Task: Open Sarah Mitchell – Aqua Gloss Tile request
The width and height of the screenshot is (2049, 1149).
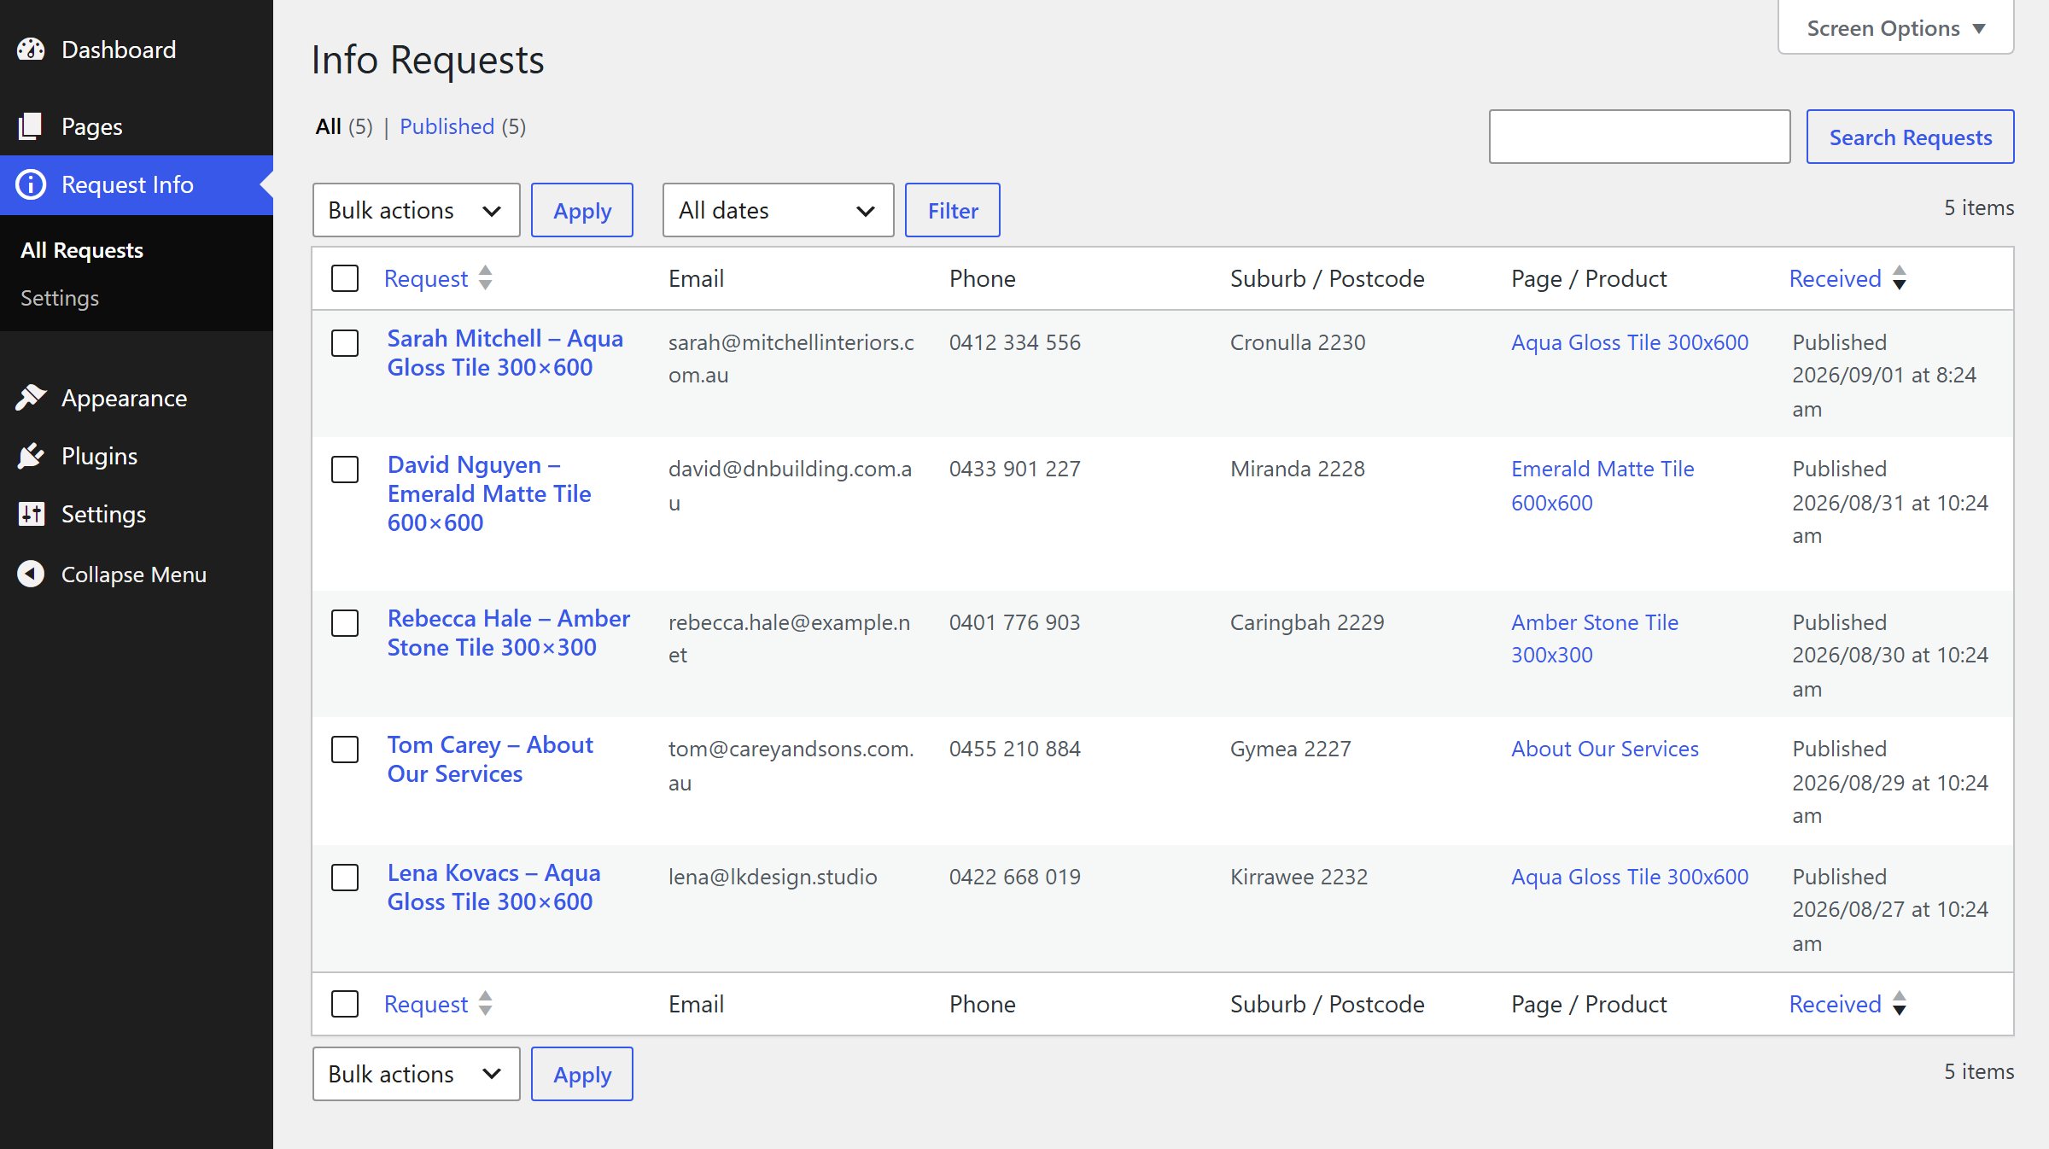Action: click(505, 353)
